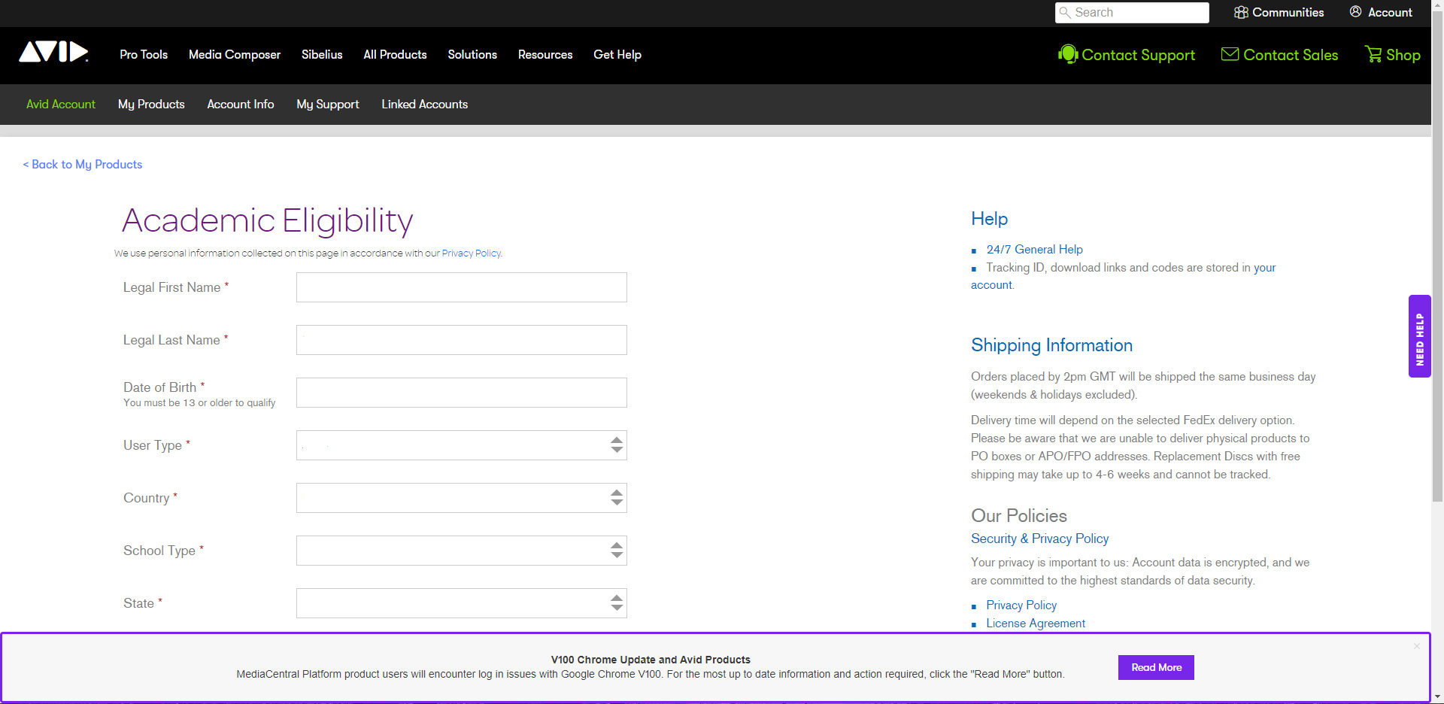Viewport: 1444px width, 704px height.
Task: Click the Account user icon
Action: (1355, 12)
